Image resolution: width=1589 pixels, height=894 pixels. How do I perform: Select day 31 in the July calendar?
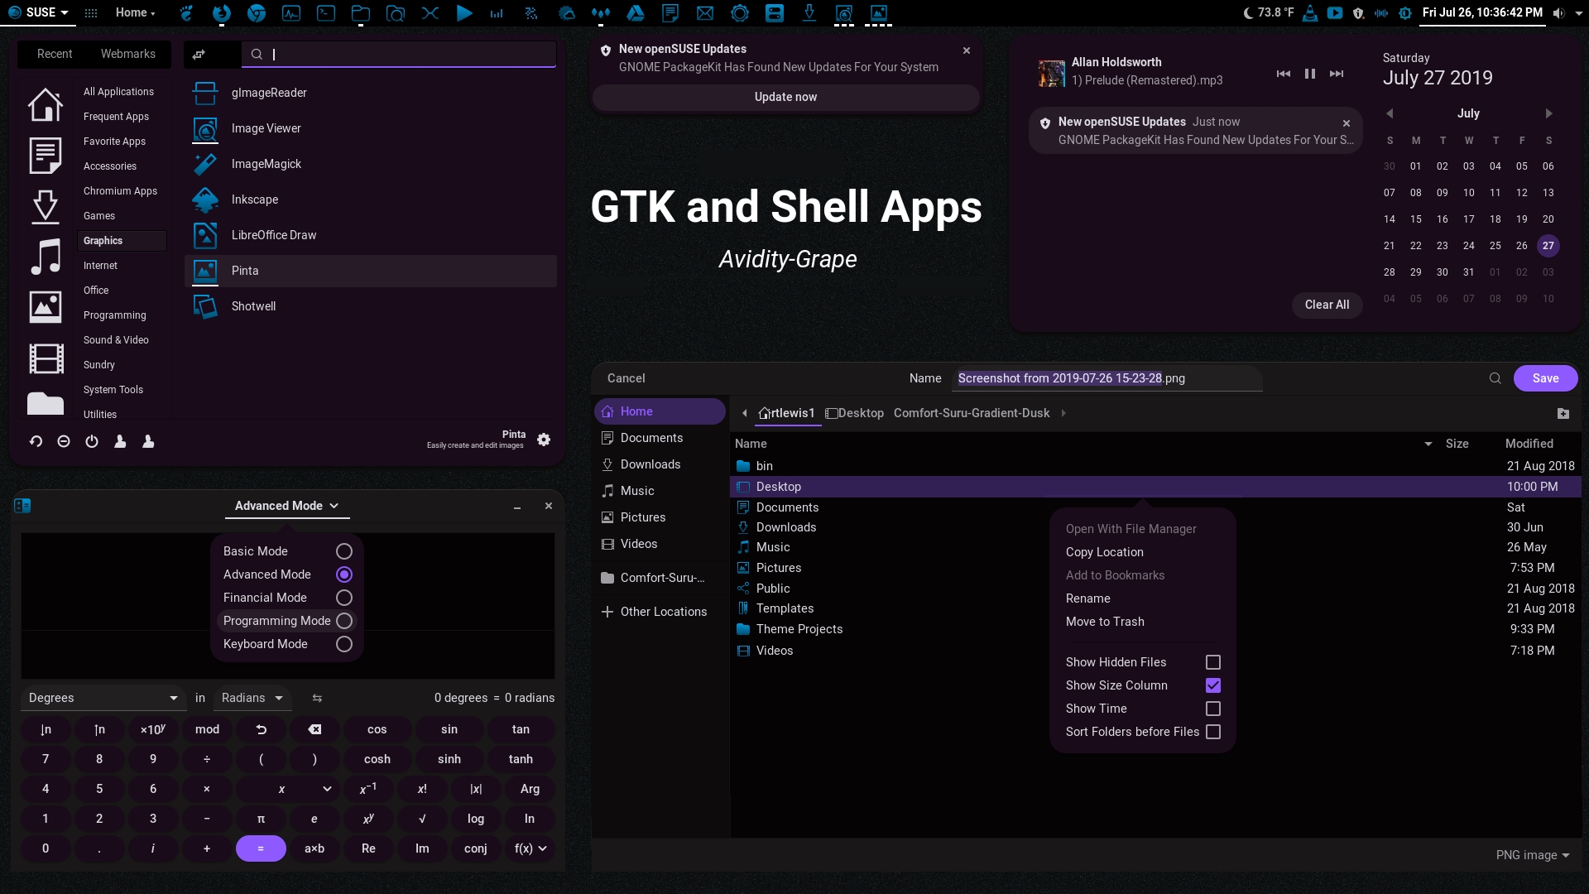1469,272
